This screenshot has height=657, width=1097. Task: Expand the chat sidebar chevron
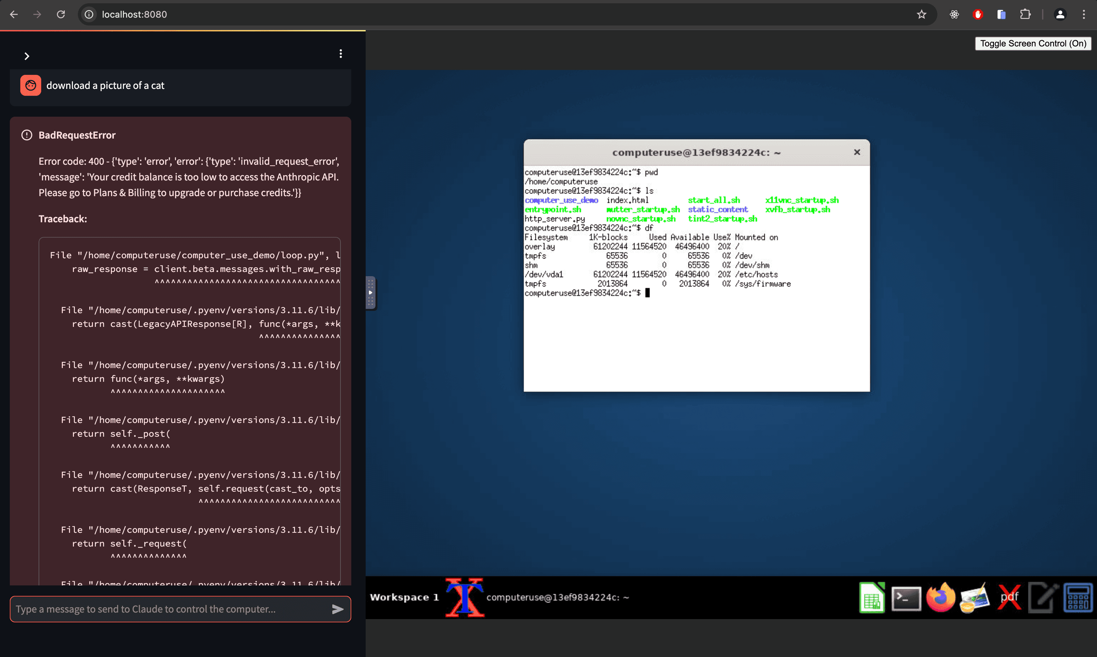click(26, 56)
